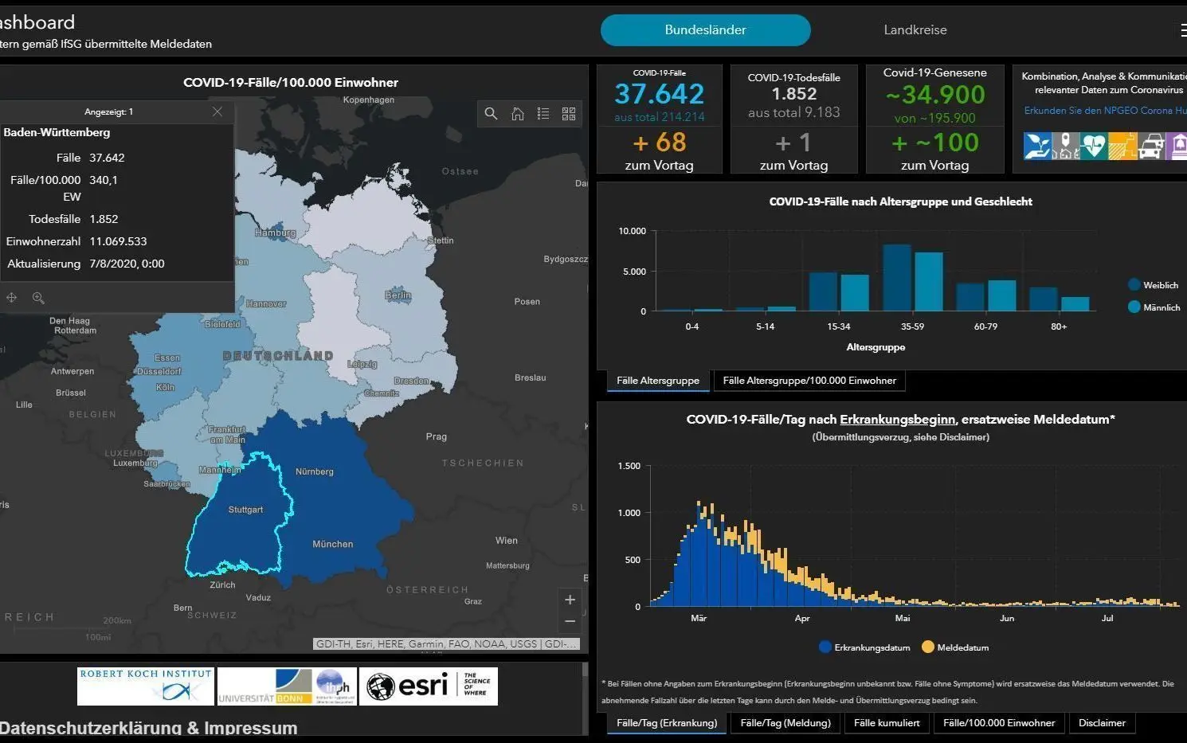Viewport: 1187px width, 743px height.
Task: Click the heart health icon in NPGEO panel
Action: click(x=1094, y=147)
